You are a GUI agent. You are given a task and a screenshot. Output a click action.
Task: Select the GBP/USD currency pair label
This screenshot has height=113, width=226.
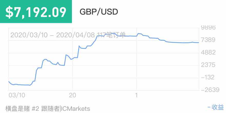click(x=99, y=12)
